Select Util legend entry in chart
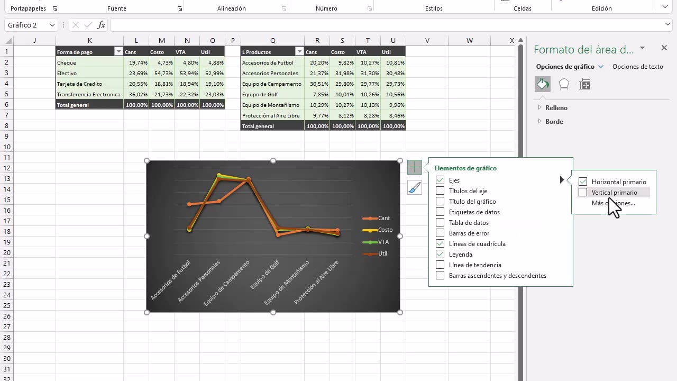677x381 pixels. (x=375, y=253)
